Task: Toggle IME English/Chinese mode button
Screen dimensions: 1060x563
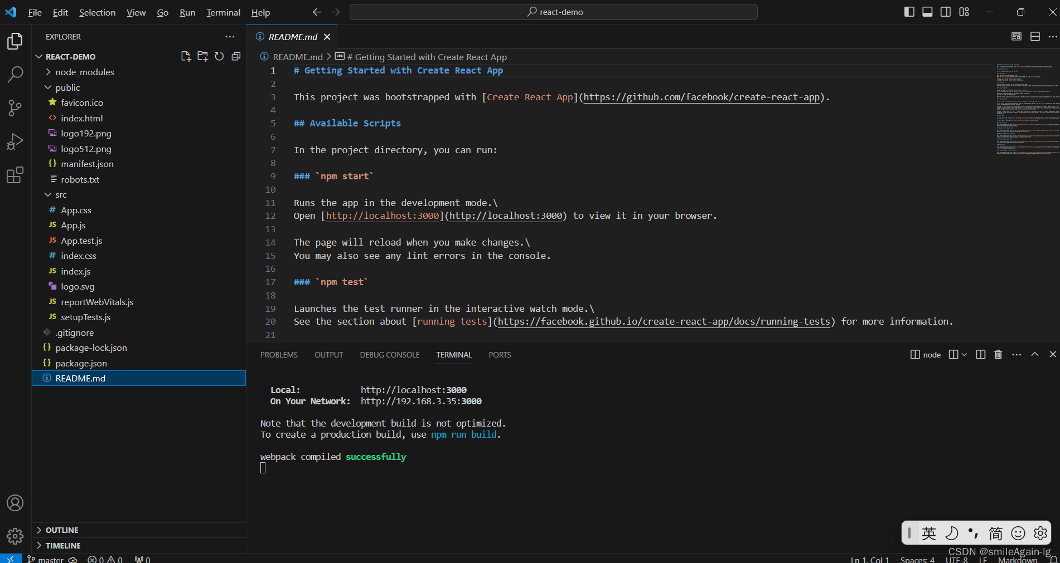Action: point(929,533)
